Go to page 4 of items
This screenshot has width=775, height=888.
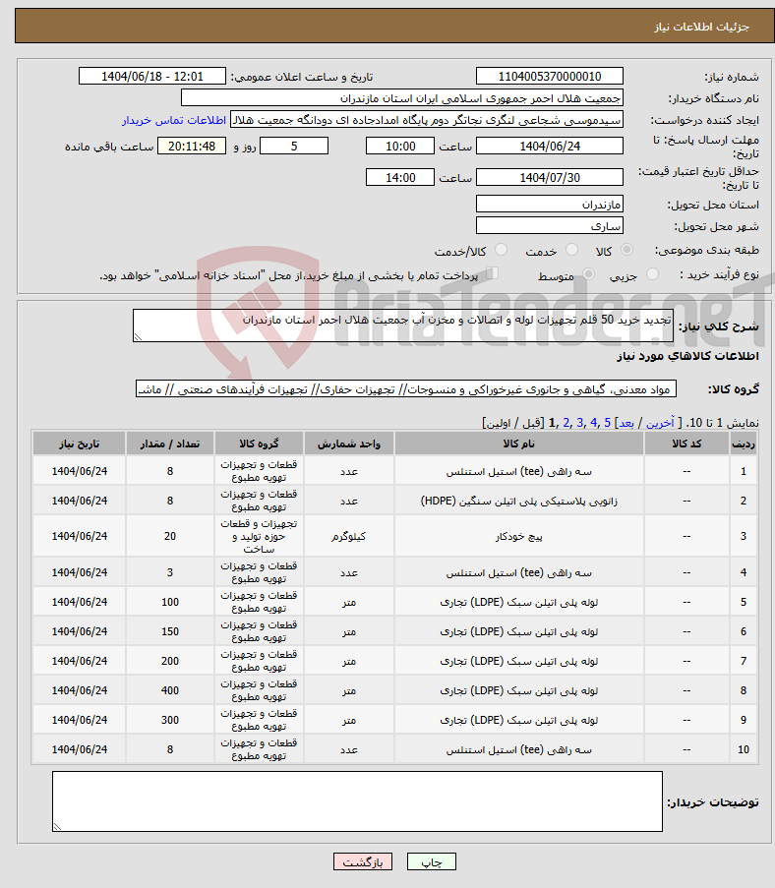click(x=593, y=423)
